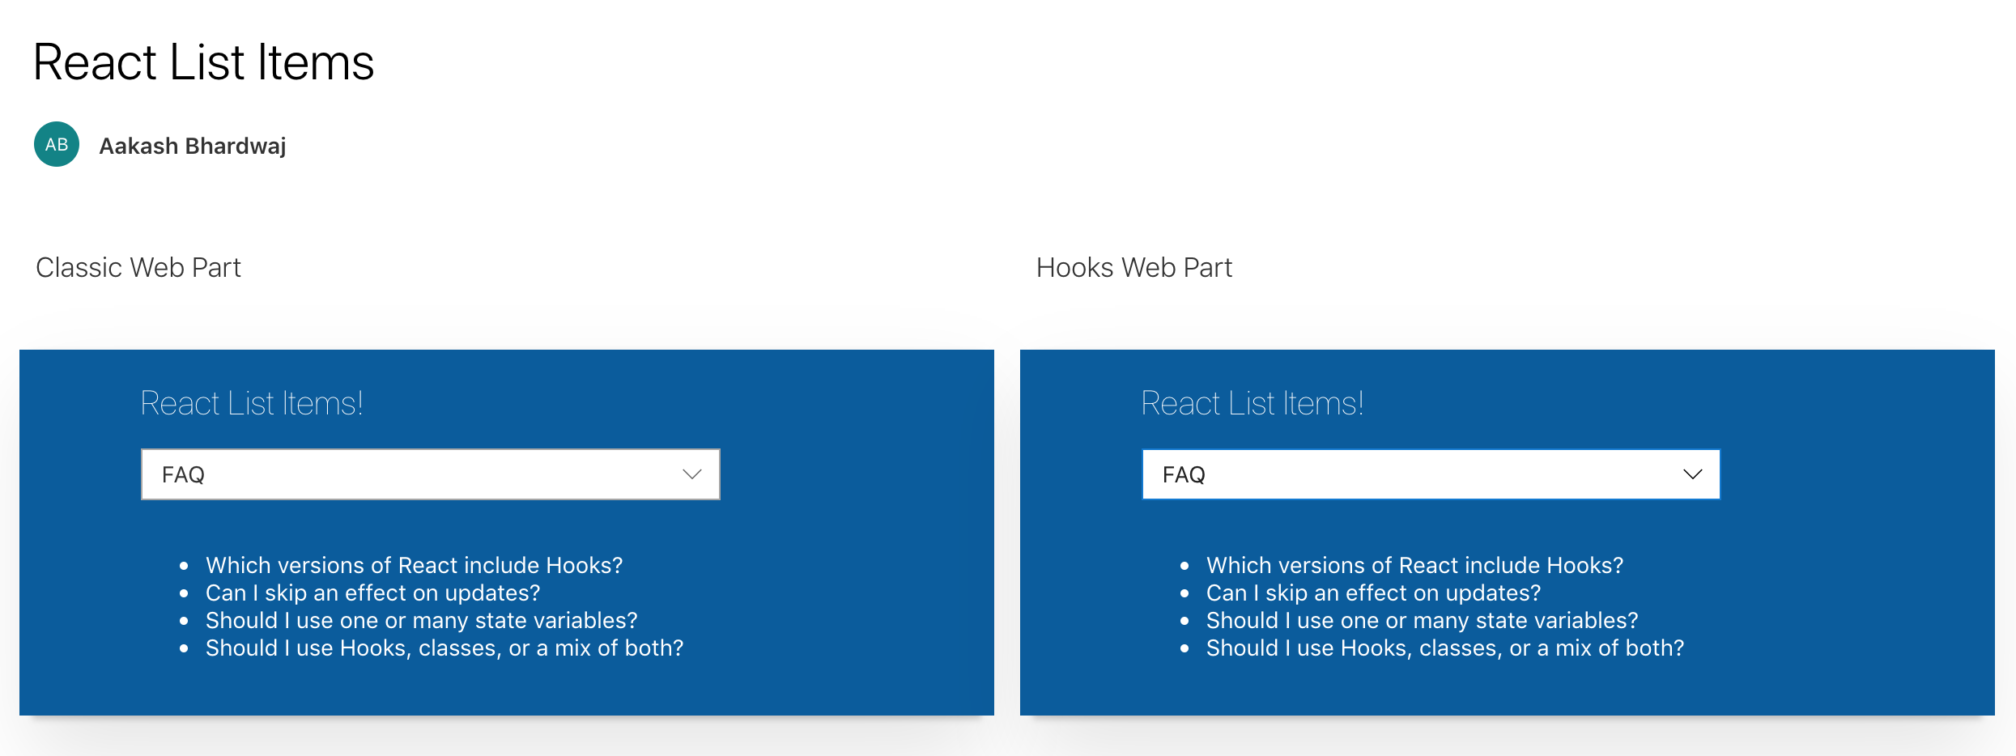Viewport: 2016px width, 756px height.
Task: Click the 'React List Items!' heading in Classic Web Part
Action: pos(252,402)
